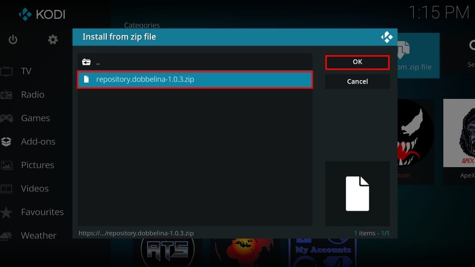Image resolution: width=475 pixels, height=267 pixels.
Task: Open the Videos menu item
Action: coord(35,188)
